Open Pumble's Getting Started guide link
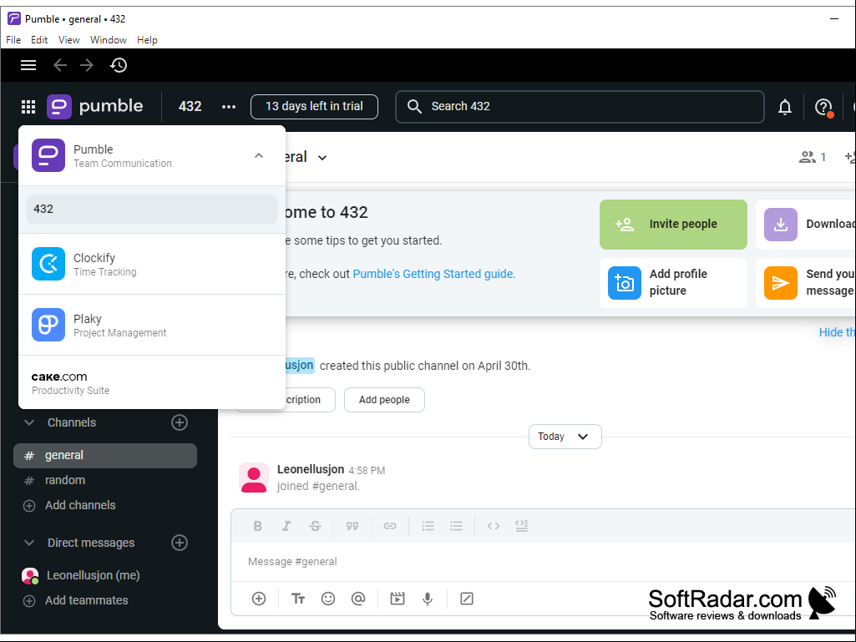The width and height of the screenshot is (856, 642). 434,274
